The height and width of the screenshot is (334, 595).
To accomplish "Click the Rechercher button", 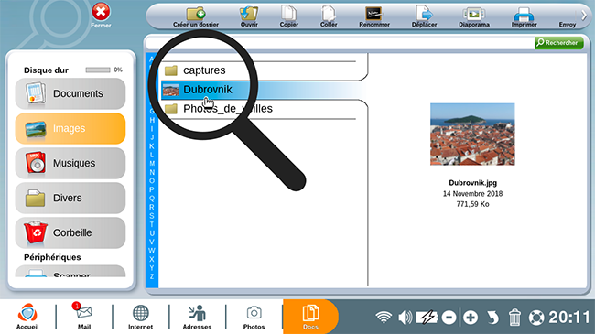I will pos(559,43).
